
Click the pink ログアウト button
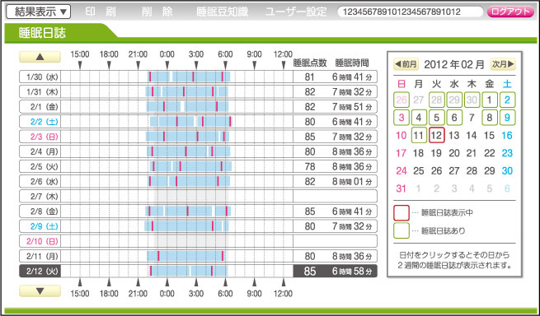click(x=510, y=12)
